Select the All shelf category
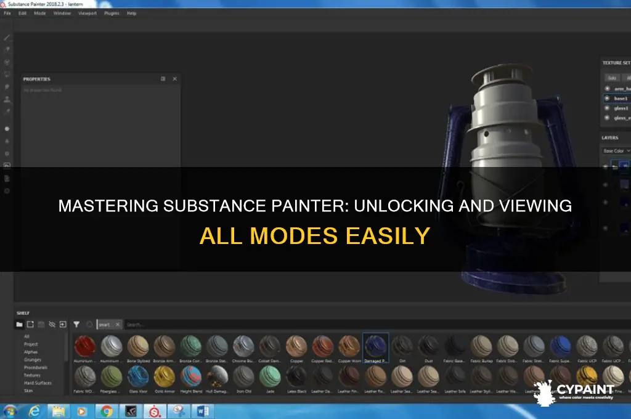 (26, 336)
